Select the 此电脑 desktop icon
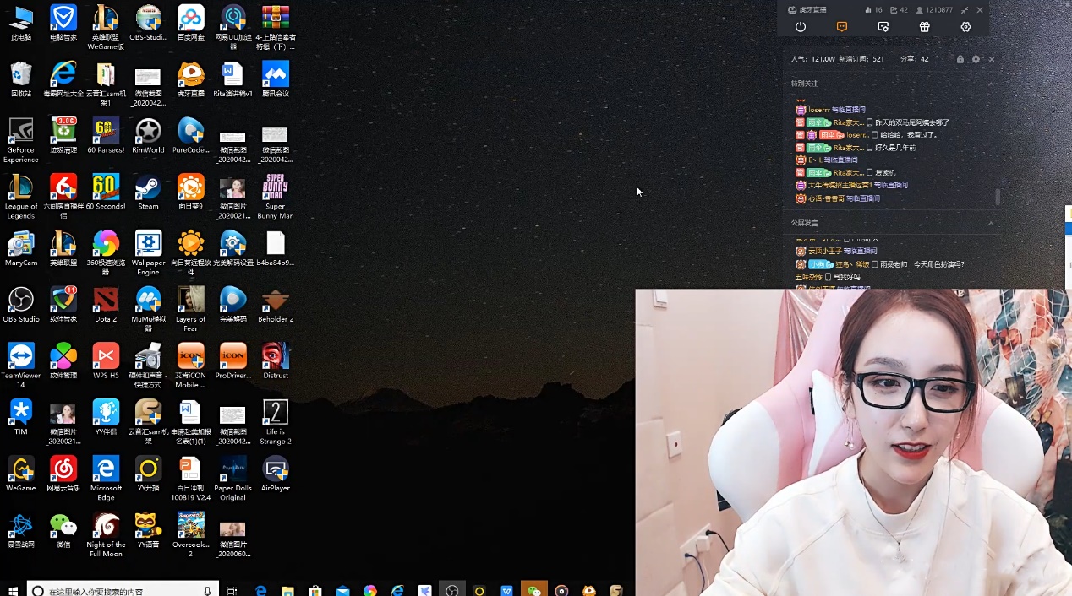Screen dimensions: 1072x596 (x=21, y=23)
